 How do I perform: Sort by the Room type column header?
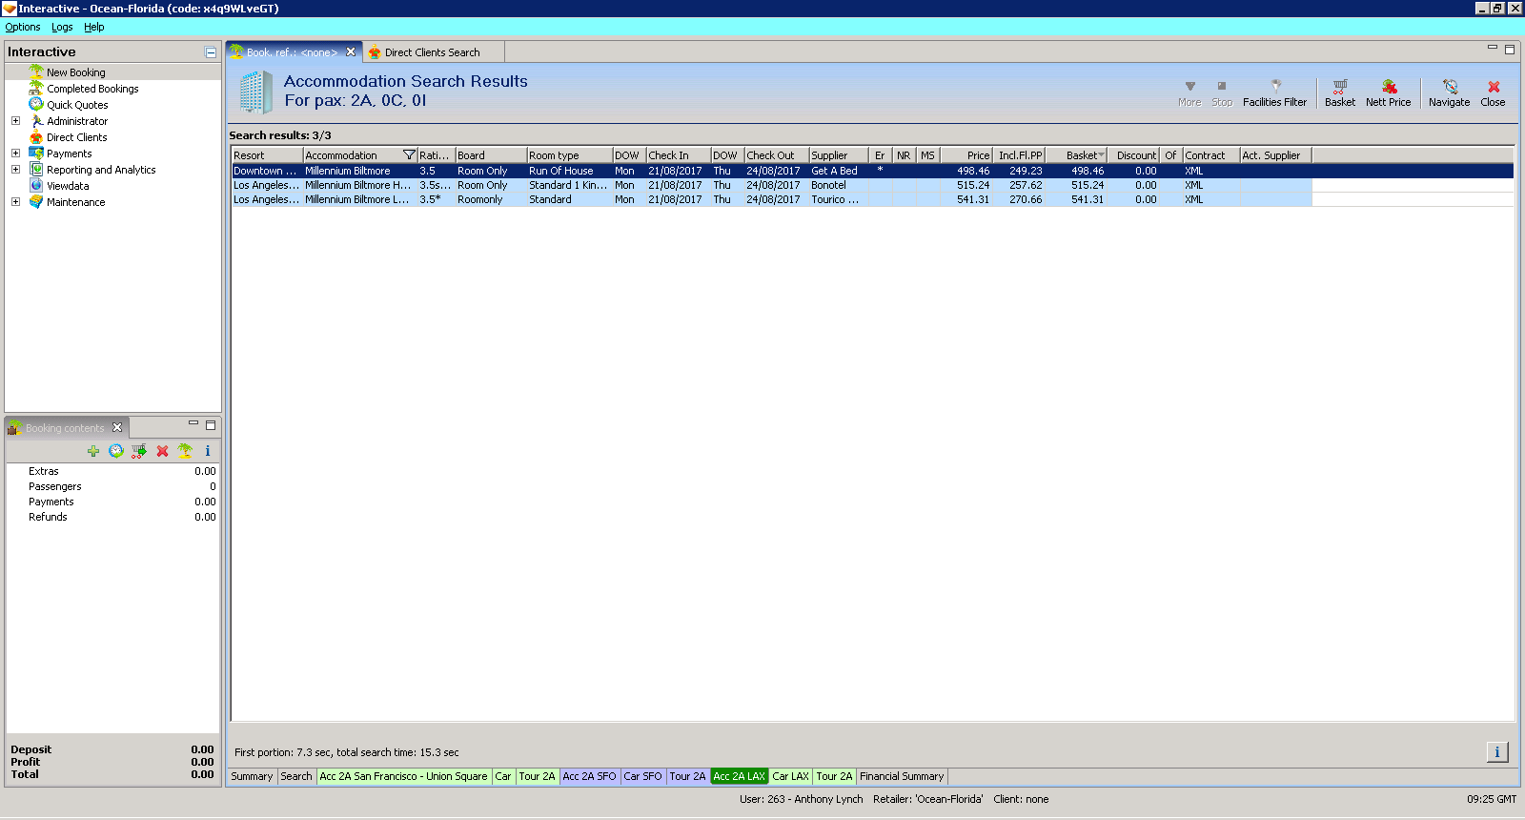(x=570, y=155)
